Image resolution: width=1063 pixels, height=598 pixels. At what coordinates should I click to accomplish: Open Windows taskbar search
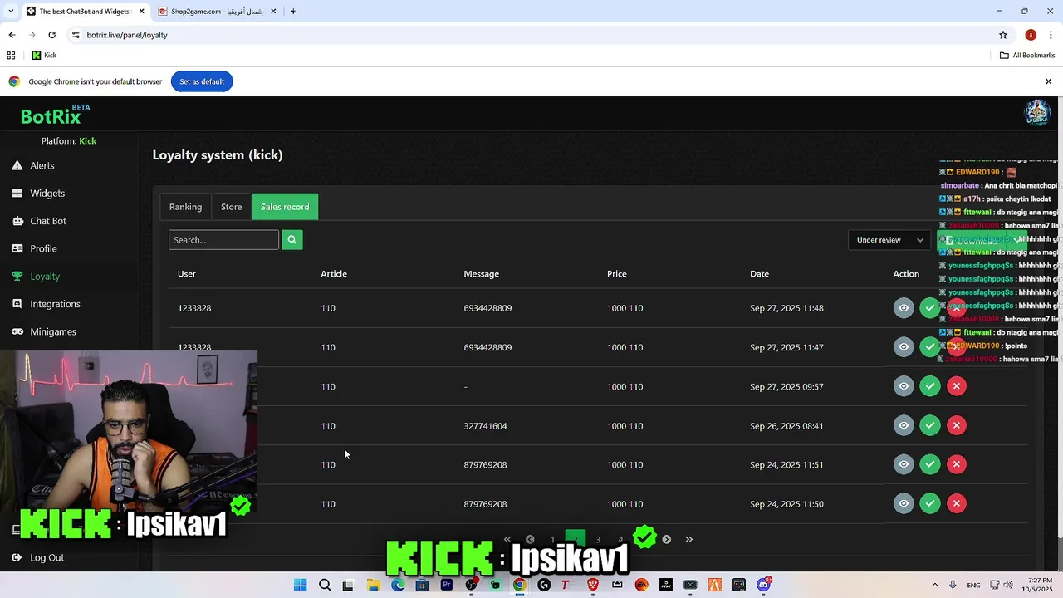(x=325, y=585)
